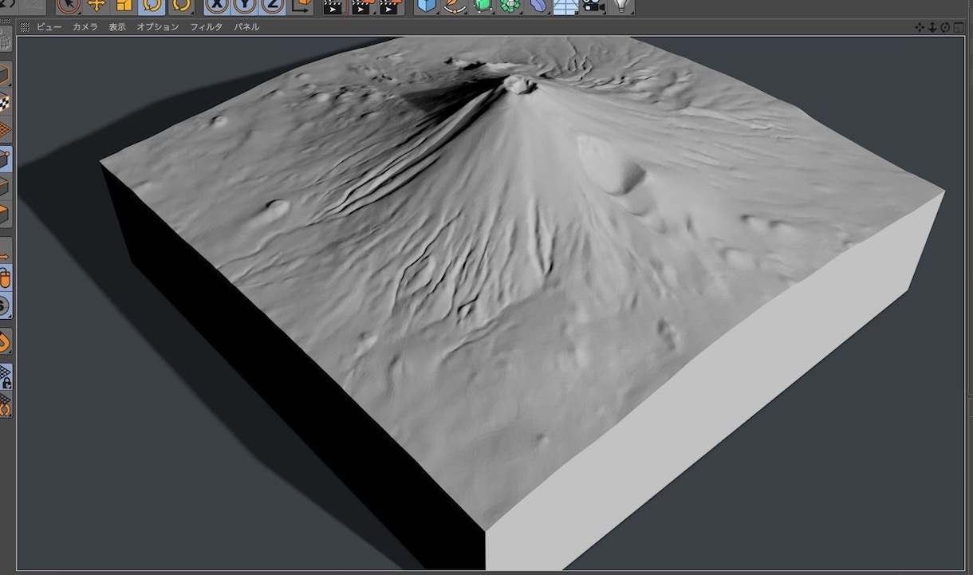Open the フィルタ menu
Screen dimensions: 973x575
click(x=207, y=26)
